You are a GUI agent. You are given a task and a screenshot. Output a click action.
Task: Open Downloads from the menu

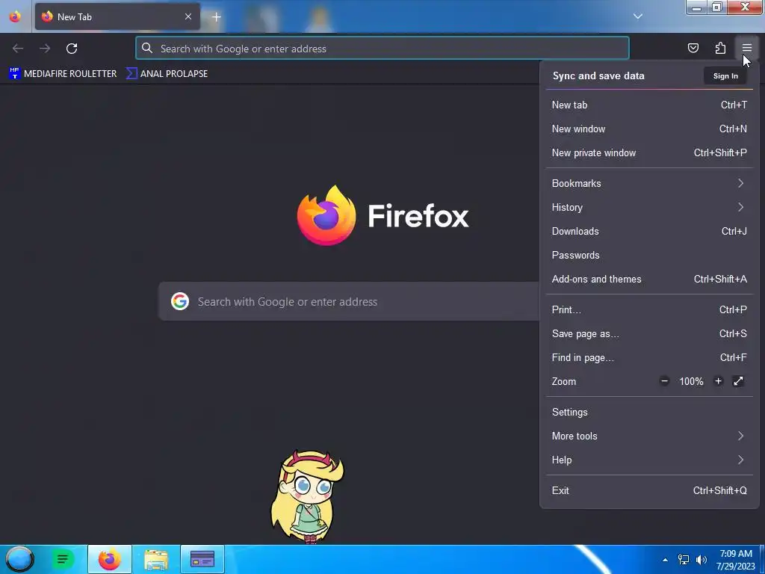coord(649,232)
